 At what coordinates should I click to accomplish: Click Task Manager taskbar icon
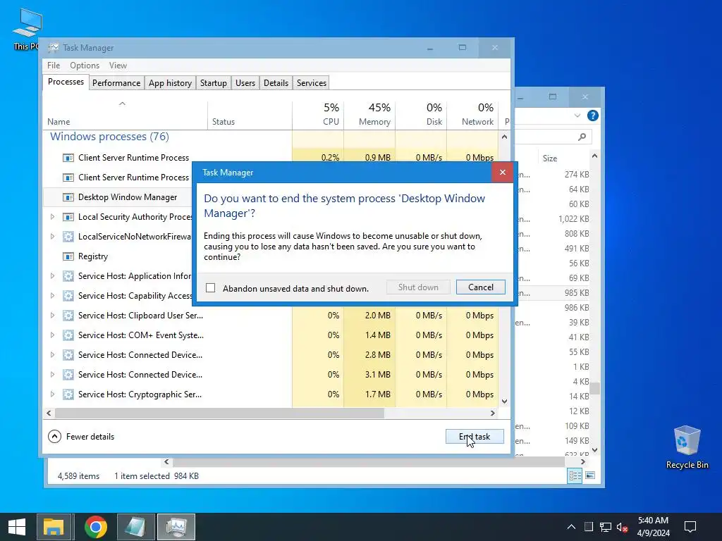tap(176, 527)
